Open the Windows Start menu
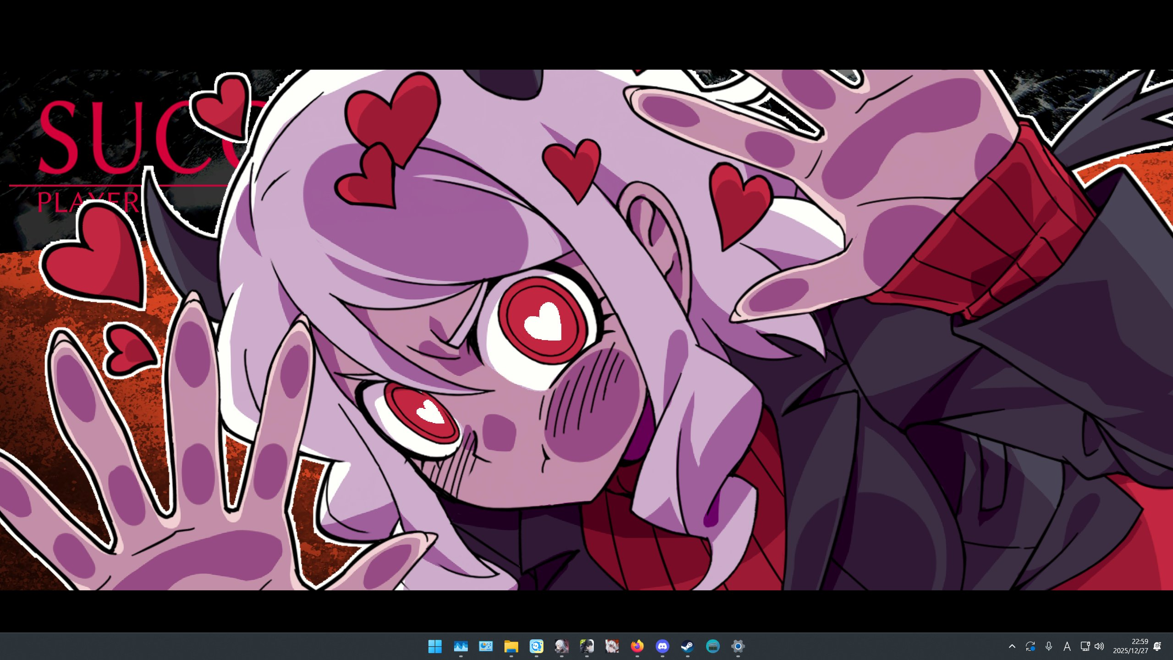 point(434,646)
